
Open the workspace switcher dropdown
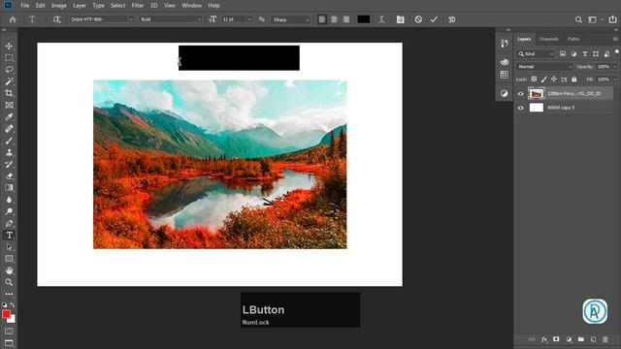coord(595,19)
